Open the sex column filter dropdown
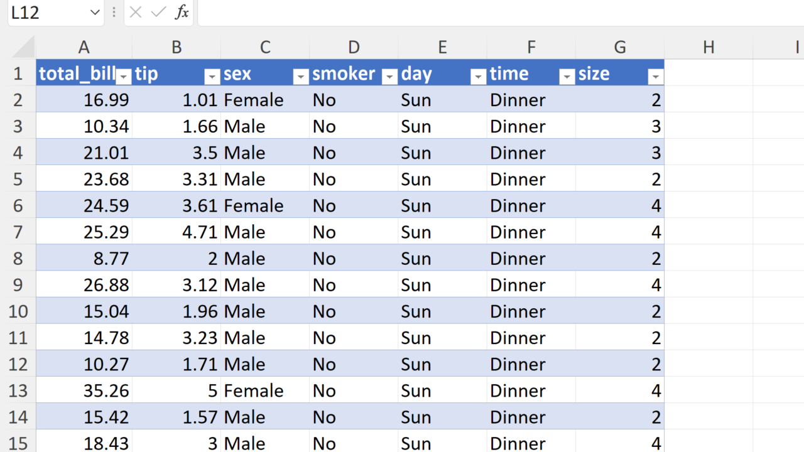 point(301,77)
